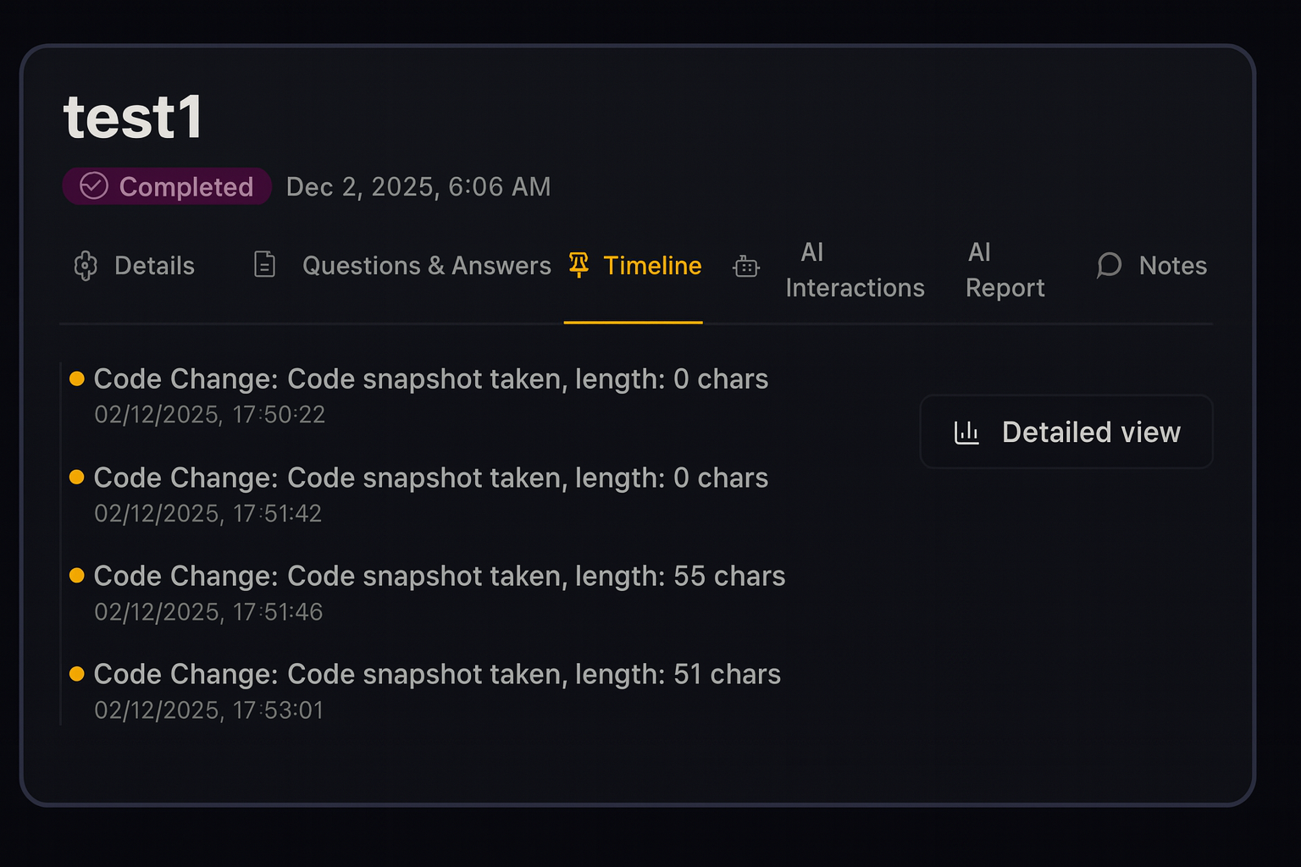The height and width of the screenshot is (867, 1301).
Task: Select the Timeline tab label
Action: click(x=652, y=266)
